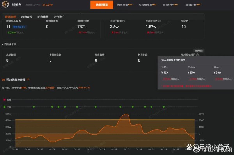Click help icon next to 互动平均数

click(x=124, y=21)
